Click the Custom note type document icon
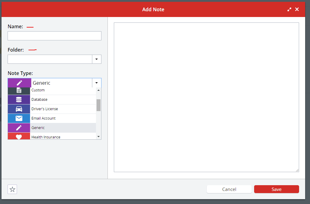 click(19, 90)
